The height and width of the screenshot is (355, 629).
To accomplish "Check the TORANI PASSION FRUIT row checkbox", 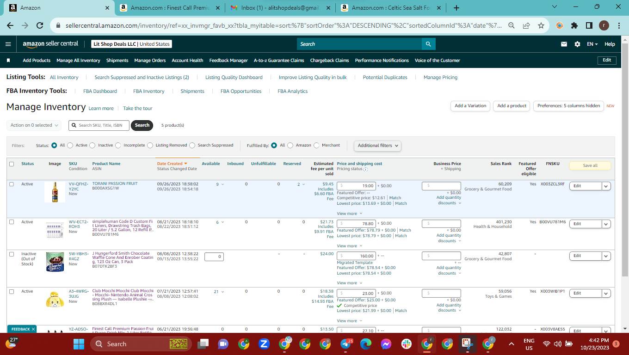I will tap(12, 184).
